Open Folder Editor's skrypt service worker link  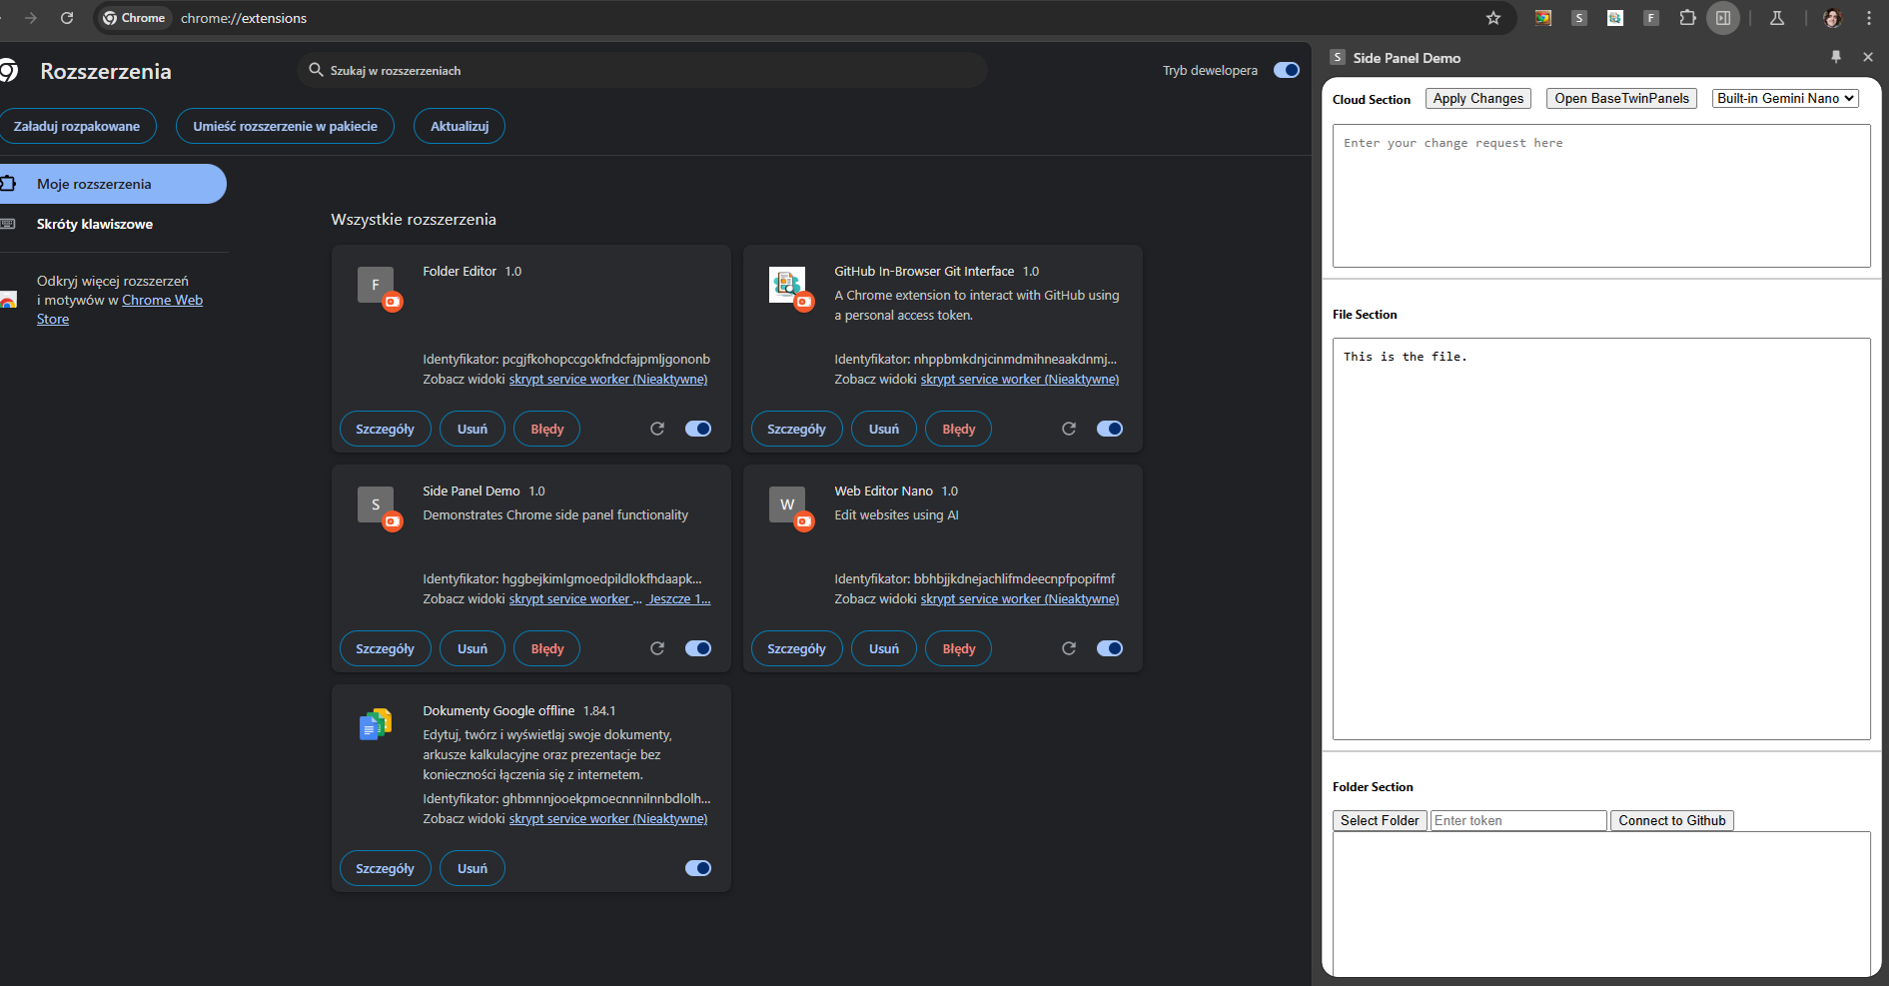coord(608,379)
